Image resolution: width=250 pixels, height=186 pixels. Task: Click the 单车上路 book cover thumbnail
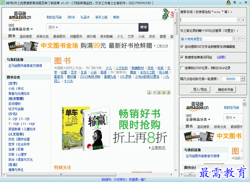tap(72, 128)
